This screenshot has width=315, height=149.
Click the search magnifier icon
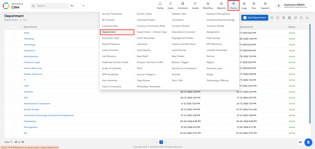[33, 6]
